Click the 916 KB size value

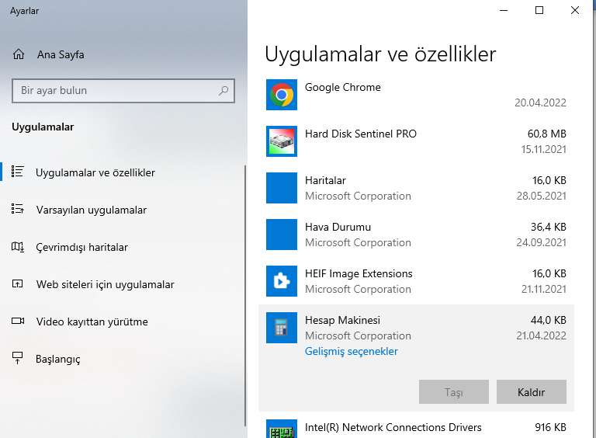(x=550, y=427)
